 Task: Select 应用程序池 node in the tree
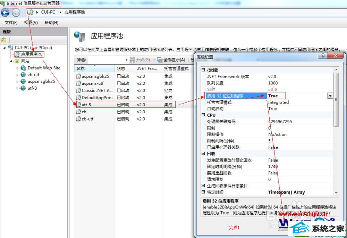[x=31, y=54]
